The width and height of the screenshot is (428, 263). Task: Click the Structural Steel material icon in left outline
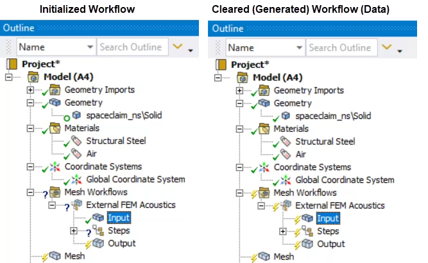[x=76, y=141]
